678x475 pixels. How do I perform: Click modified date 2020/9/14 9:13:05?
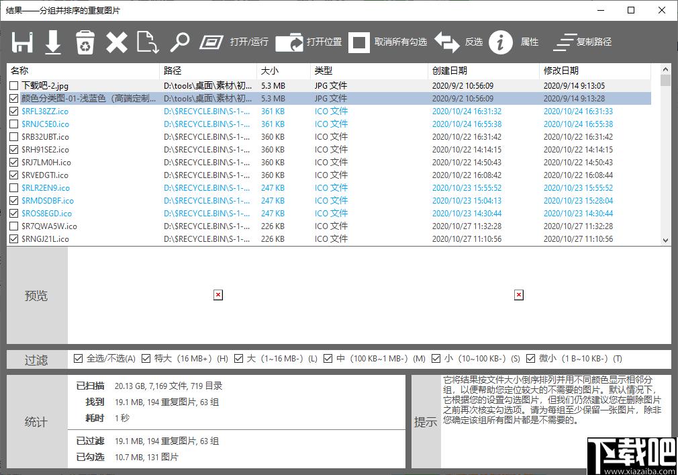[x=574, y=85]
